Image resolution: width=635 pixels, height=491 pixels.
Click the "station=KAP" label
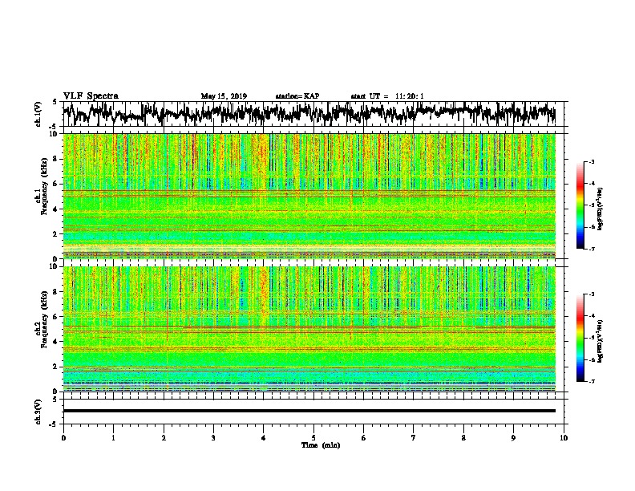click(x=297, y=96)
